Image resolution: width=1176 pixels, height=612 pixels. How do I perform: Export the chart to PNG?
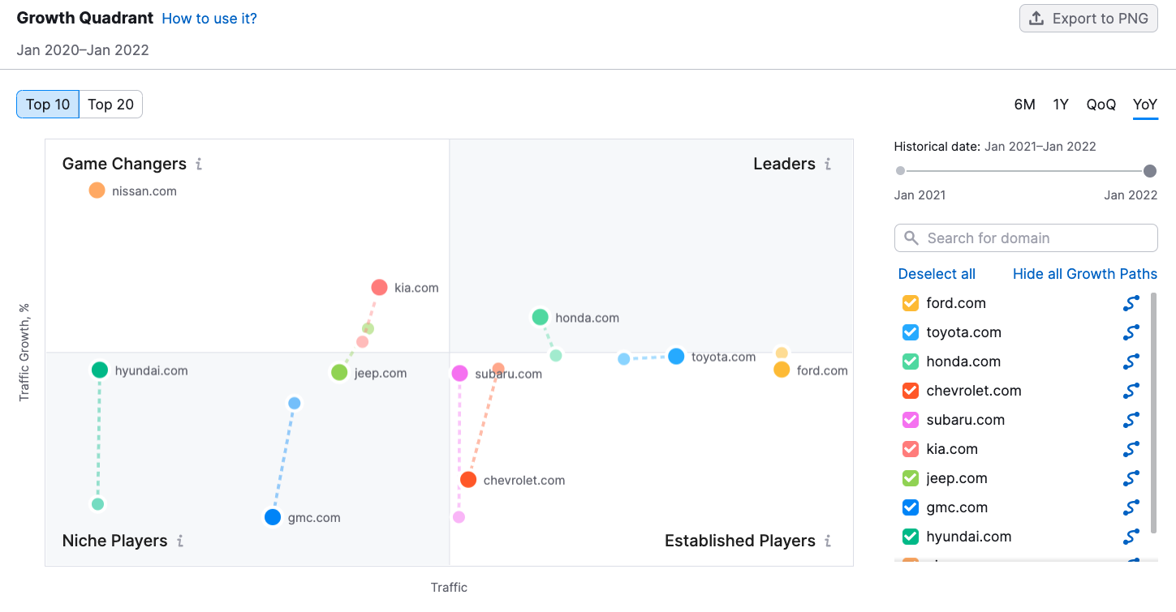pos(1088,19)
